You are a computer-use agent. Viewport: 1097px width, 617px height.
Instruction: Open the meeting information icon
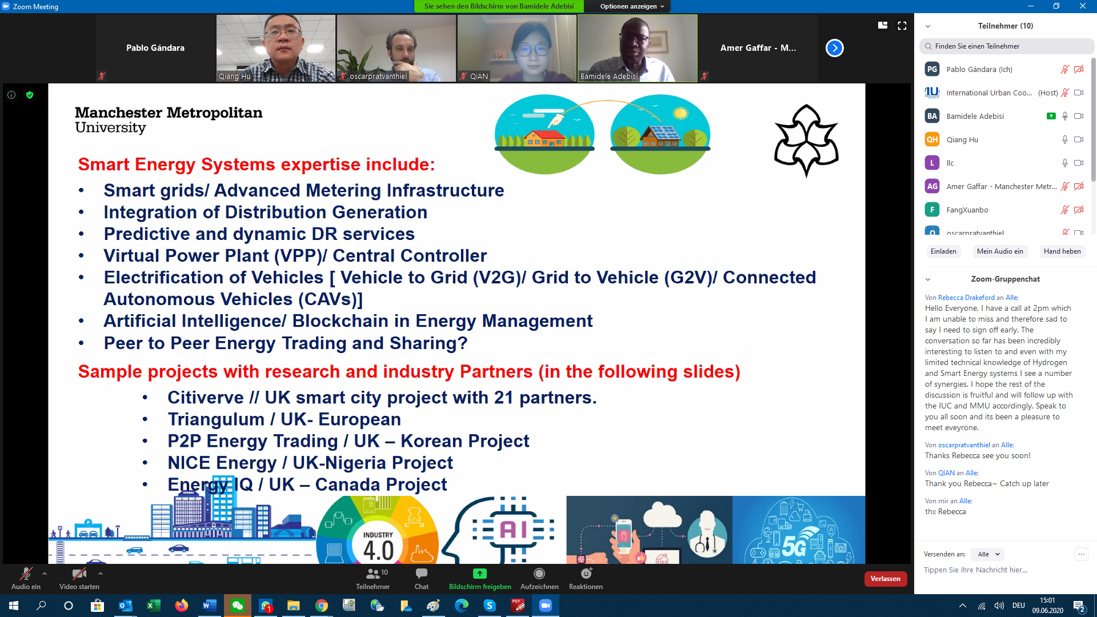click(11, 95)
